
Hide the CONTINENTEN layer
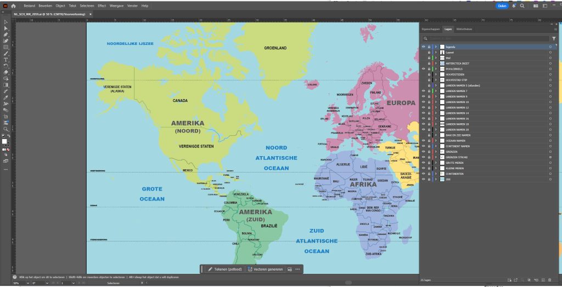pyautogui.click(x=424, y=174)
